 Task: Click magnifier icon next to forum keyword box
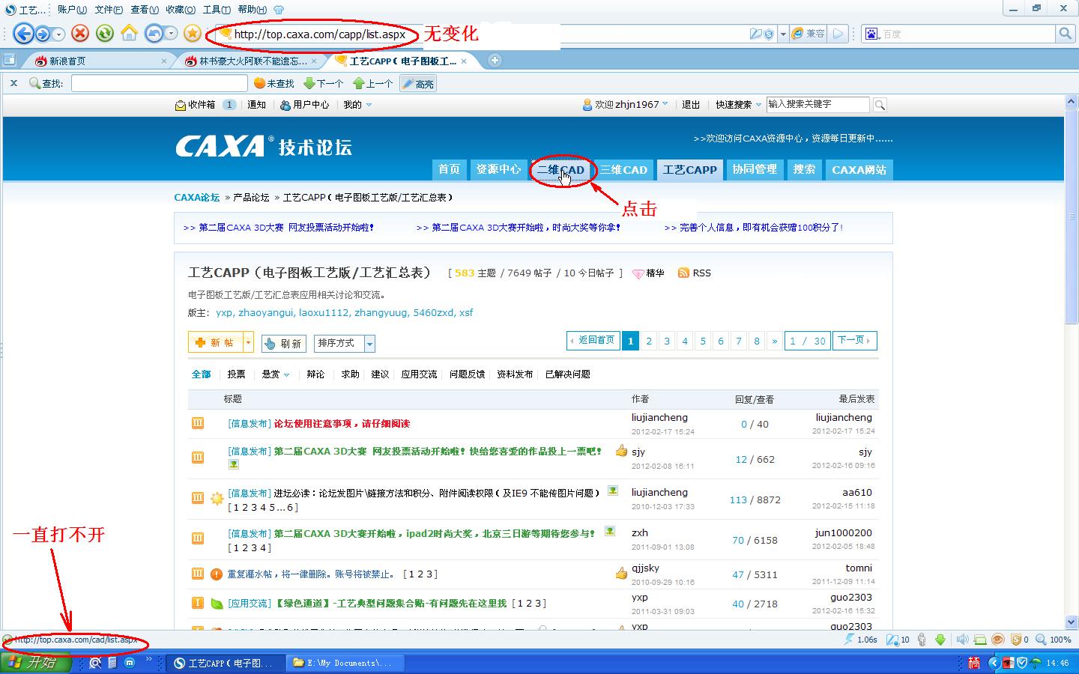880,105
